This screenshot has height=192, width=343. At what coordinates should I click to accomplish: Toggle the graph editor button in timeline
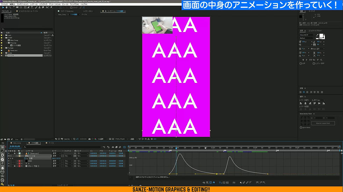[x=125, y=147]
